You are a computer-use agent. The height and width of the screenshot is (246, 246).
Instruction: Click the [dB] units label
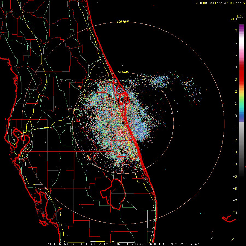(x=233, y=19)
